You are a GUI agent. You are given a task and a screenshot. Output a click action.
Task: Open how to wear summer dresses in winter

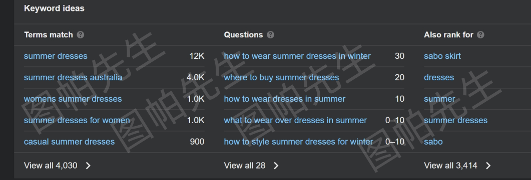[x=297, y=56]
